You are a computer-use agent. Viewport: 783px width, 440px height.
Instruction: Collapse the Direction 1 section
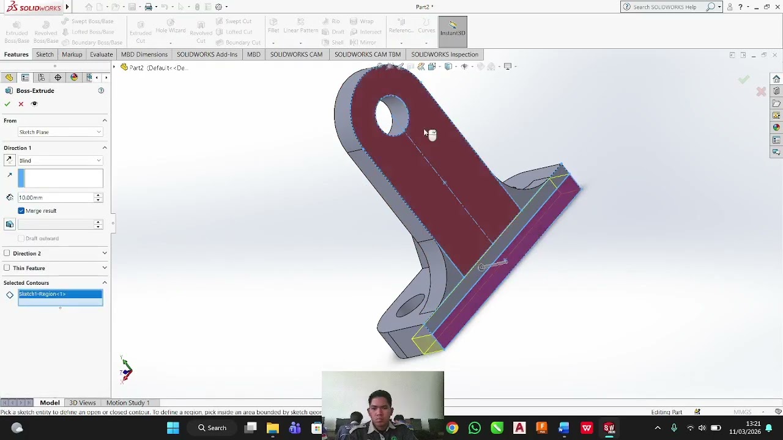105,148
